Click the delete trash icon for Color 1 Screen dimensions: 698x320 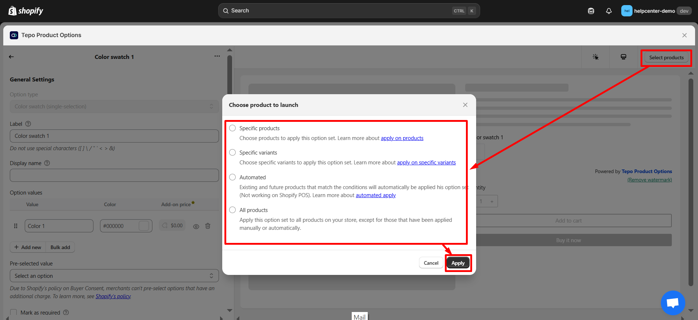click(x=208, y=226)
